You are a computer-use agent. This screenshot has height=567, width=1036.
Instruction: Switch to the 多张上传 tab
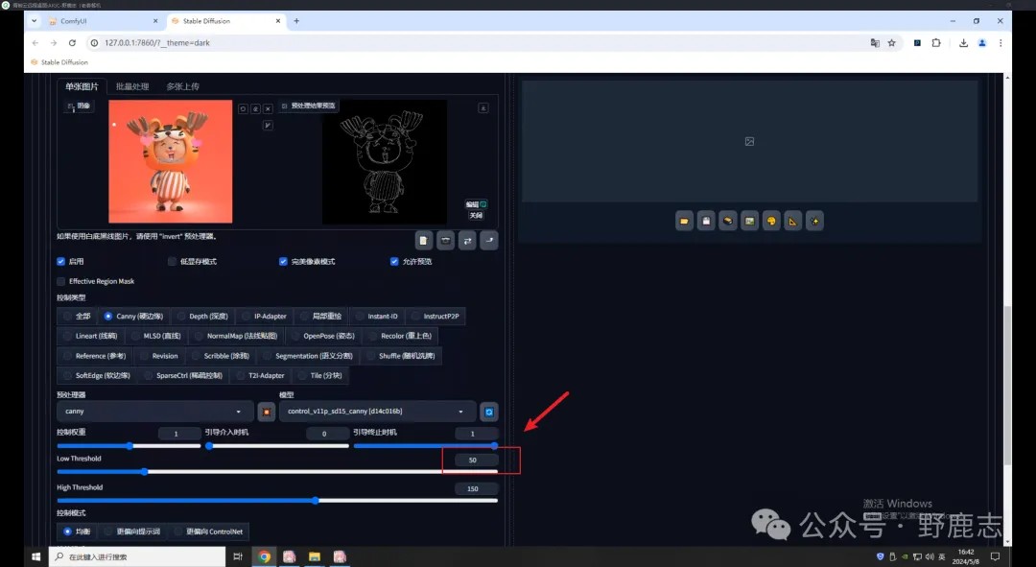click(x=183, y=86)
